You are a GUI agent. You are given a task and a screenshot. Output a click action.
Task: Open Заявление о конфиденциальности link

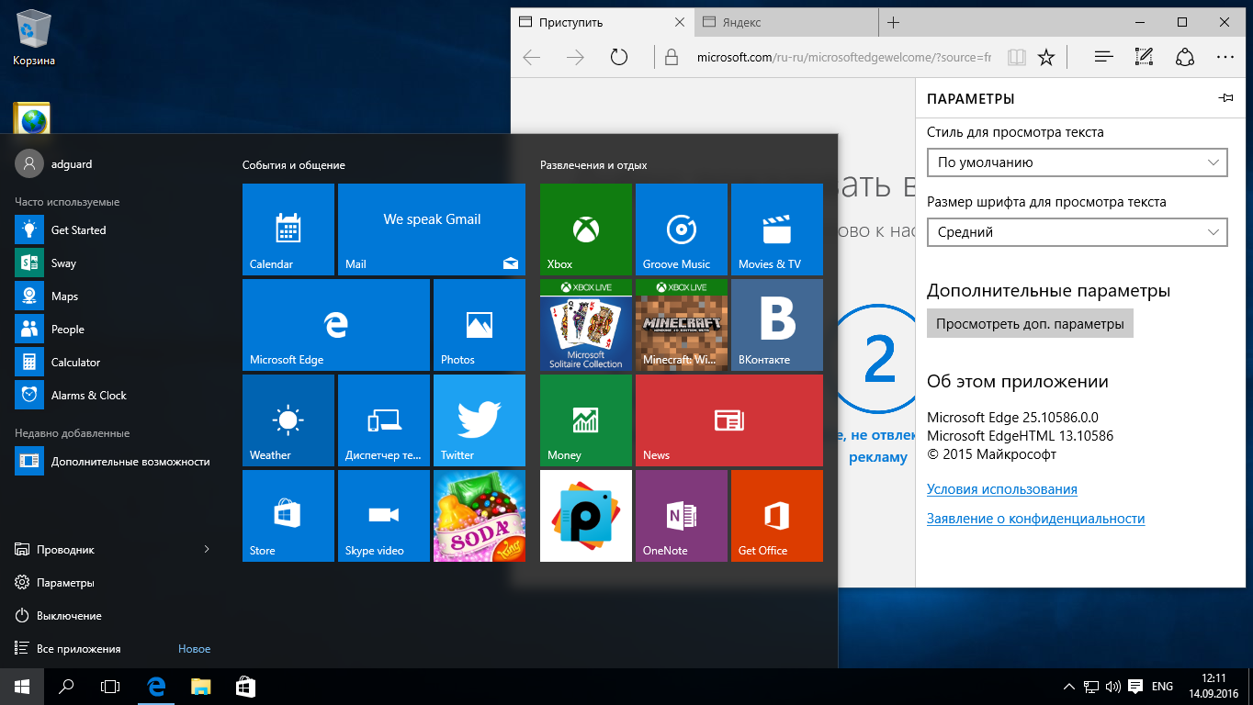[x=1036, y=519]
